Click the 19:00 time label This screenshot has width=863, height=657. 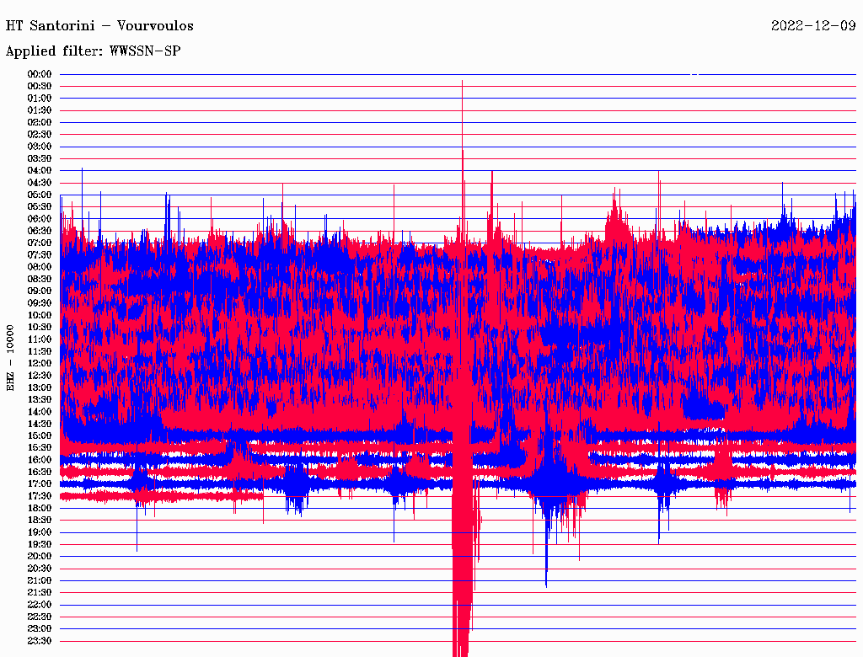[40, 532]
